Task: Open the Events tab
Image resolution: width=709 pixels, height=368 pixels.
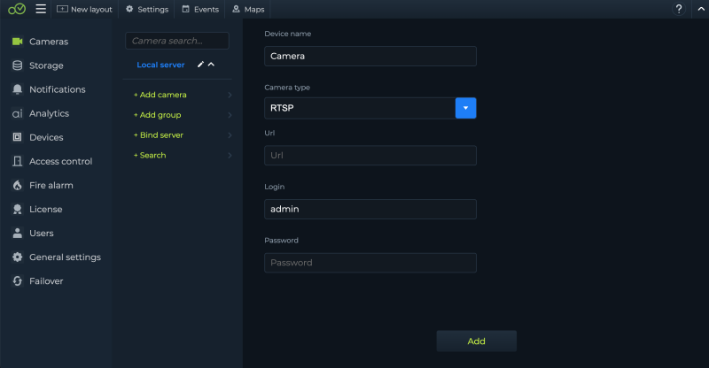Action: point(200,9)
